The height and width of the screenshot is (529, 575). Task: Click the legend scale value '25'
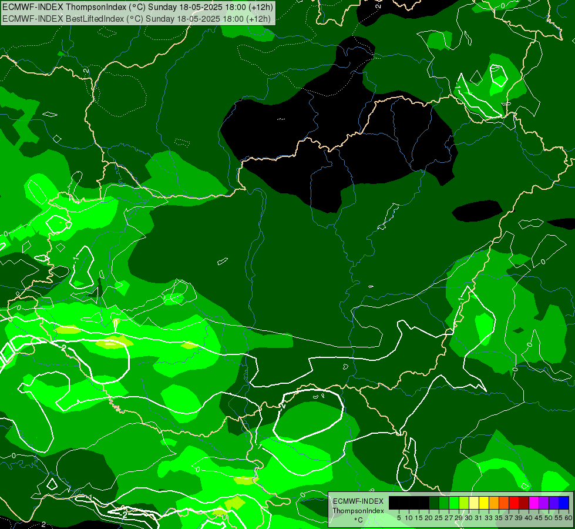439,518
